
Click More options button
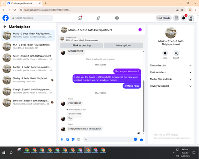pyautogui.click(x=123, y=45)
